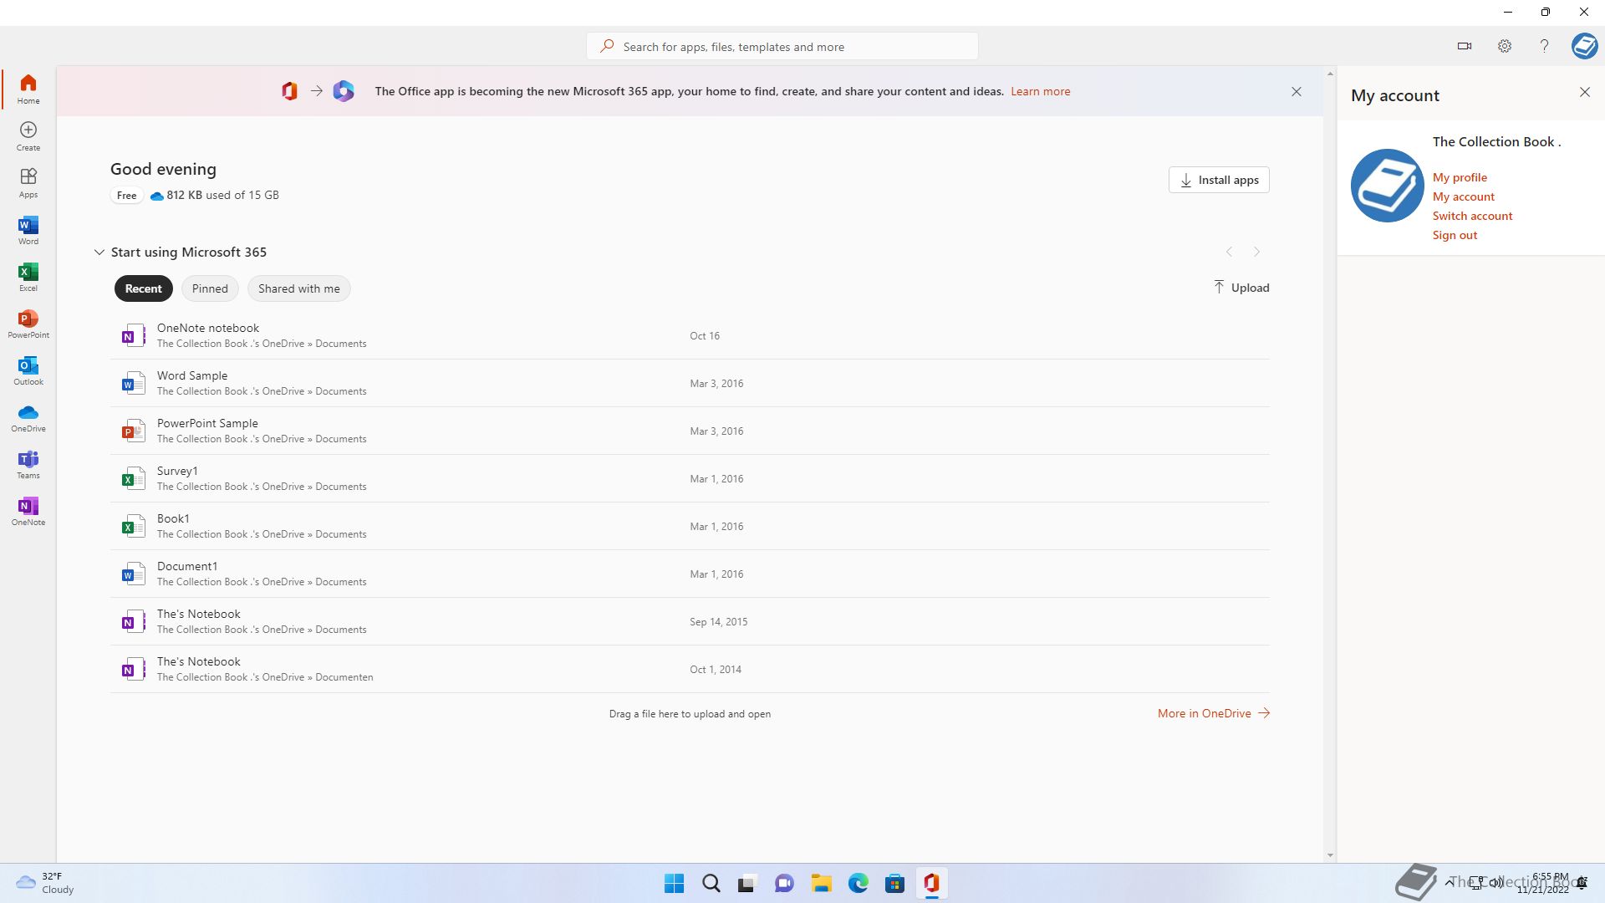
Task: Open the More in OneDrive link
Action: point(1214,713)
